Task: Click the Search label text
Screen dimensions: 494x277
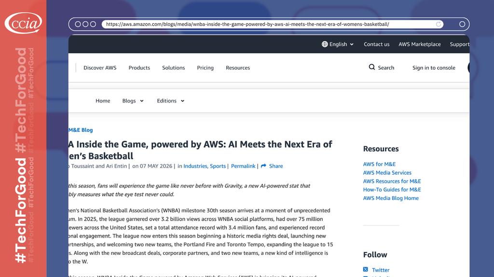Action: 386,68
